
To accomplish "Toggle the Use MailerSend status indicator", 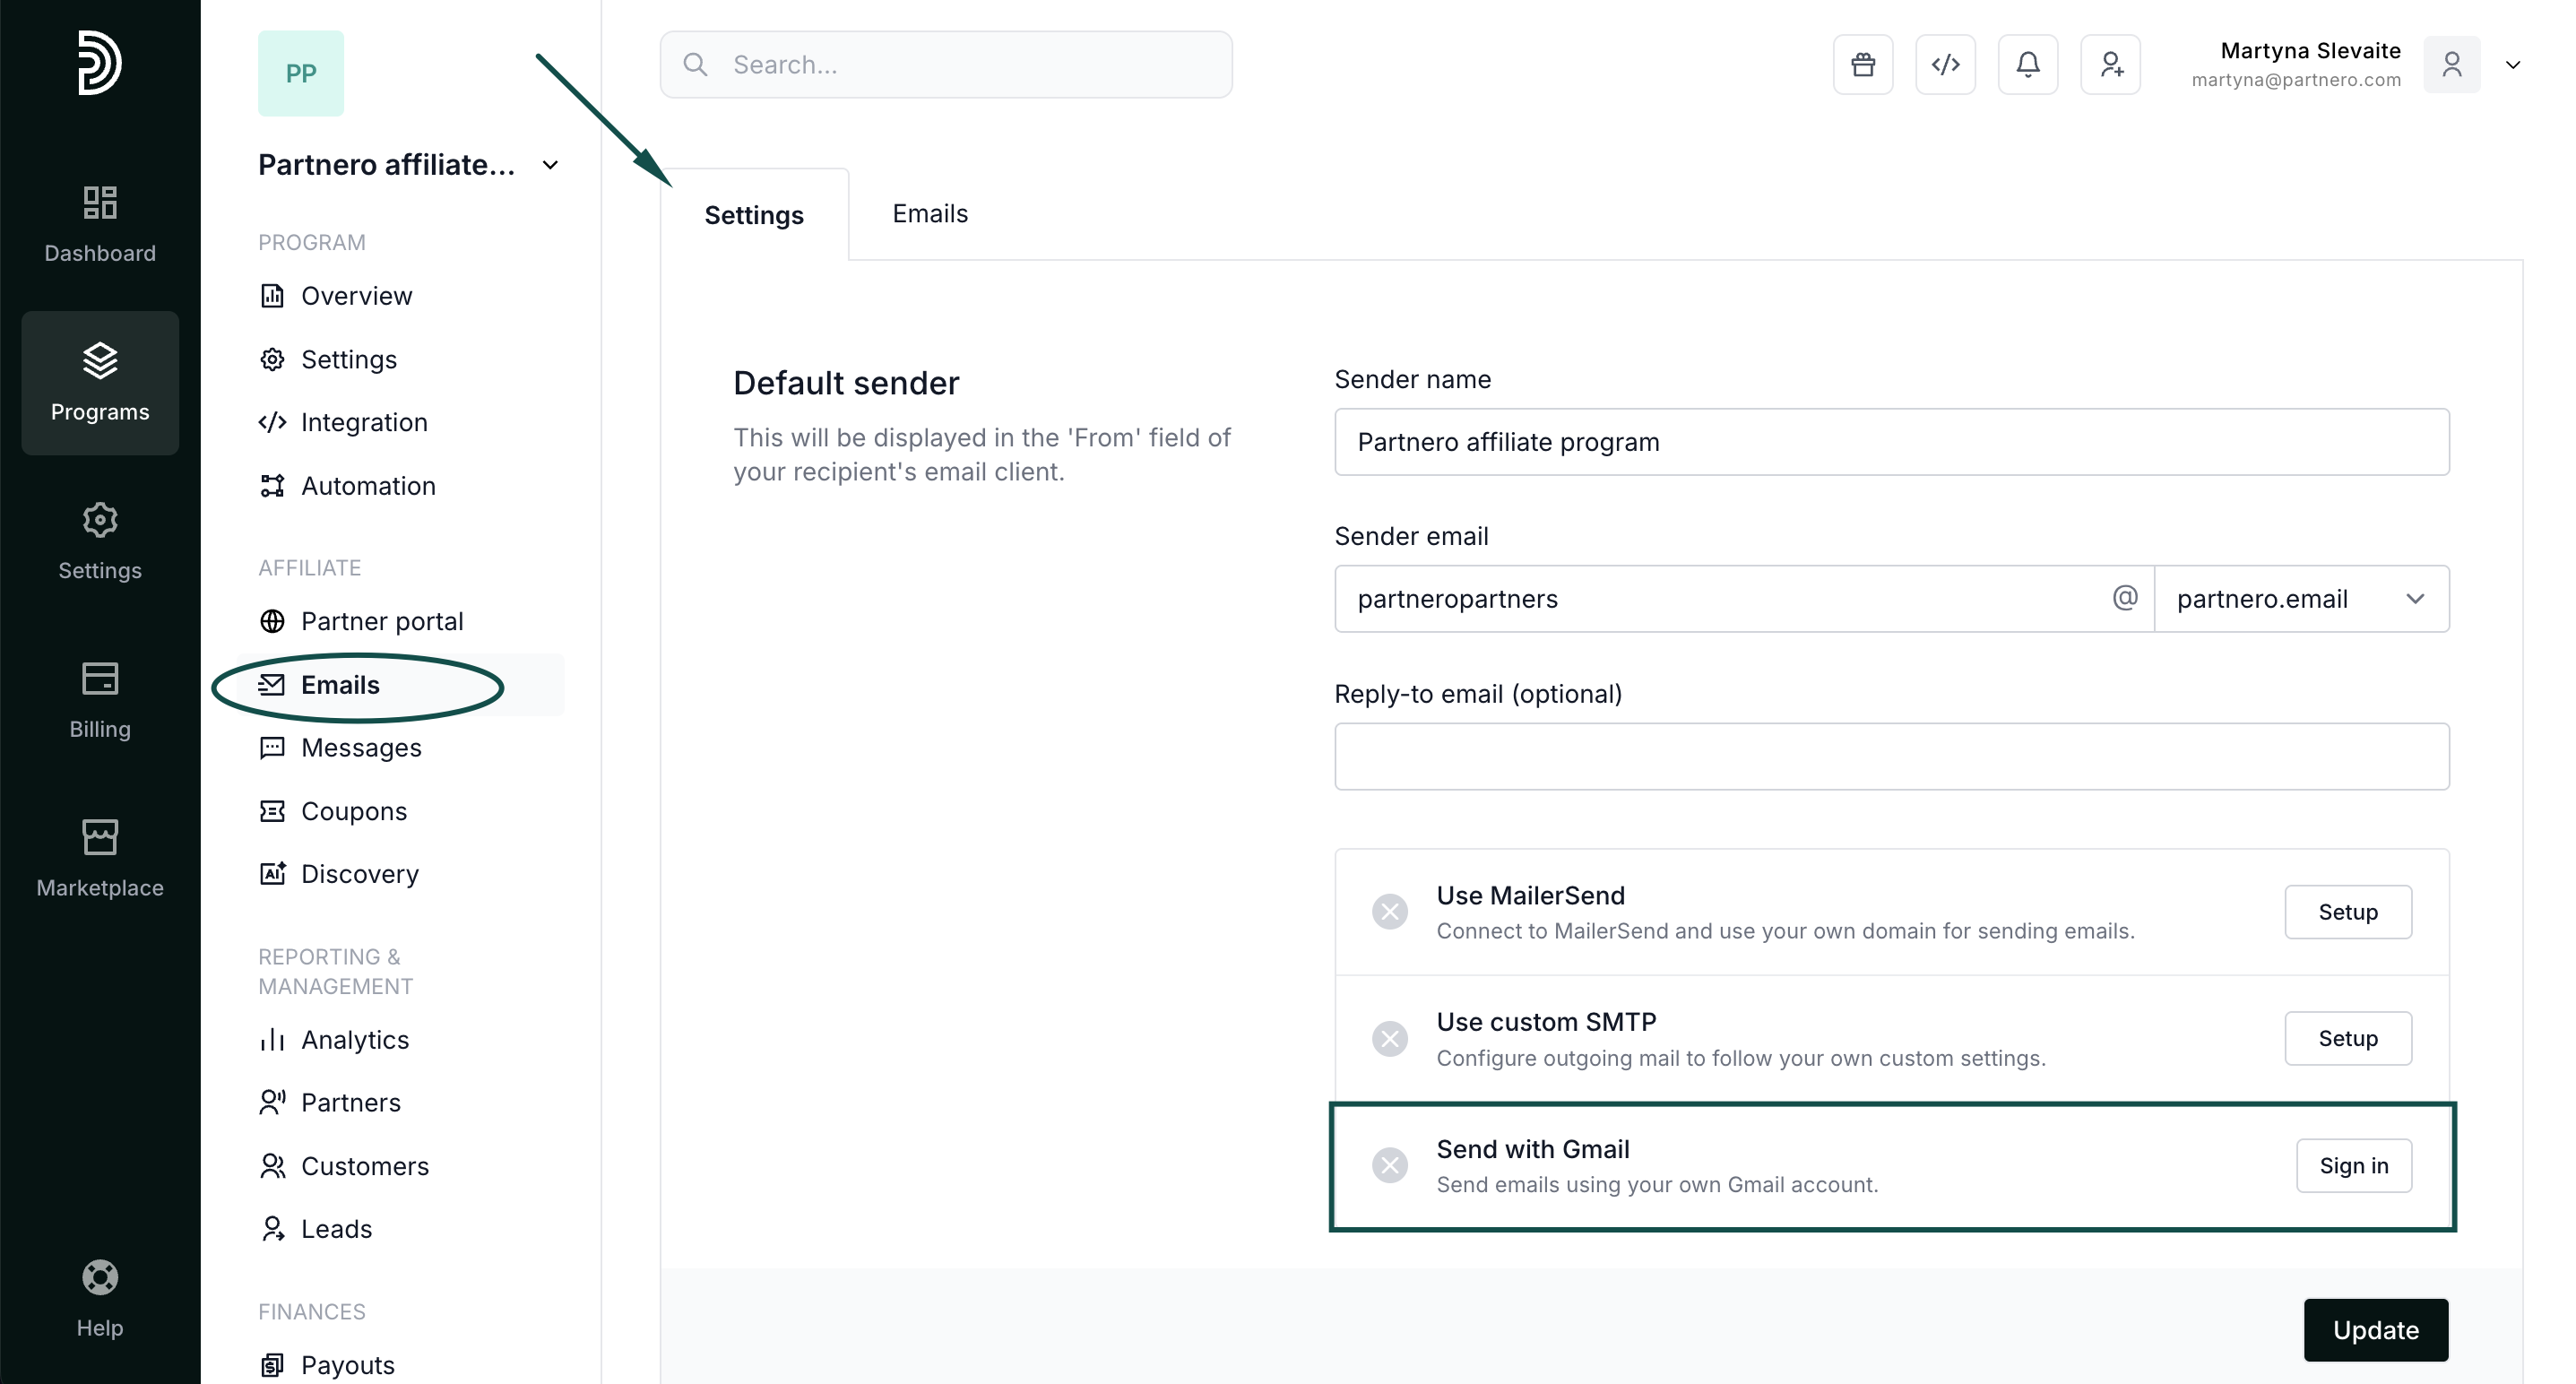I will (1389, 912).
